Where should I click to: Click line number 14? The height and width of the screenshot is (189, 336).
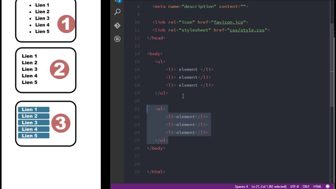[x=137, y=54]
